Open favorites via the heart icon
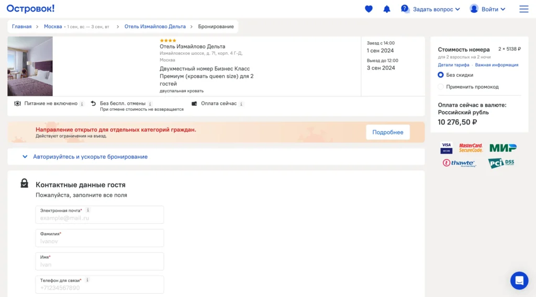 tap(368, 9)
